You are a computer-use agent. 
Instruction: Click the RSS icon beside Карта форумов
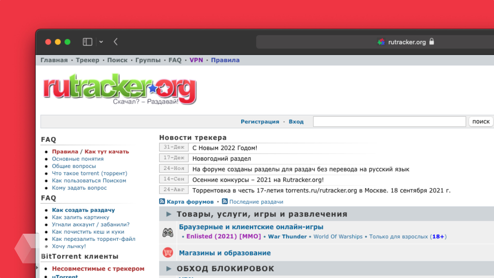click(162, 201)
